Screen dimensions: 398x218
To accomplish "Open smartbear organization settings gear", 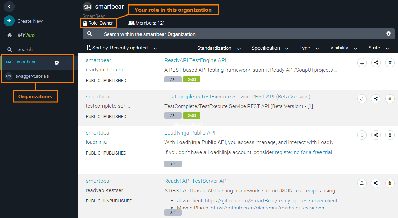I will coord(57,62).
